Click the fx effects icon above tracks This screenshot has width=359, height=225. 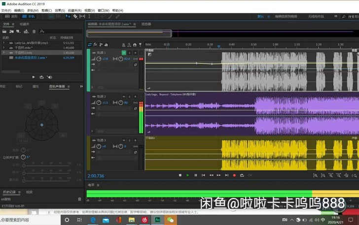[95, 45]
